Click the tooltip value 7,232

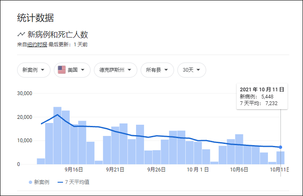coord(272,103)
